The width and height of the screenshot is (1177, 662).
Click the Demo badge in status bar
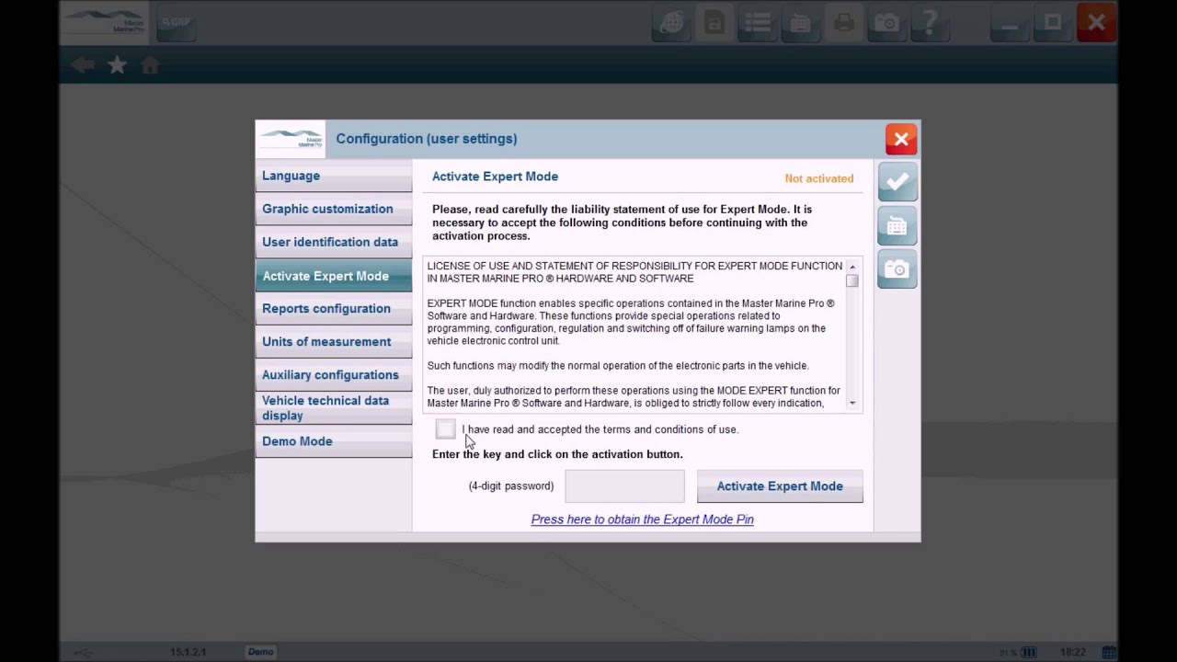click(x=260, y=652)
